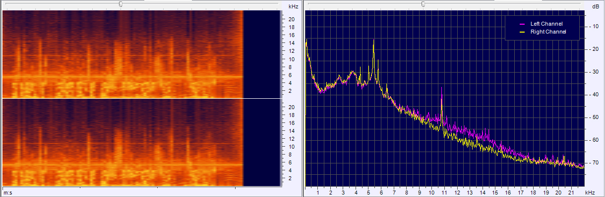This screenshot has height=197, width=605.
Task: Click the kHz label above the spectrogram
Action: coord(294,6)
